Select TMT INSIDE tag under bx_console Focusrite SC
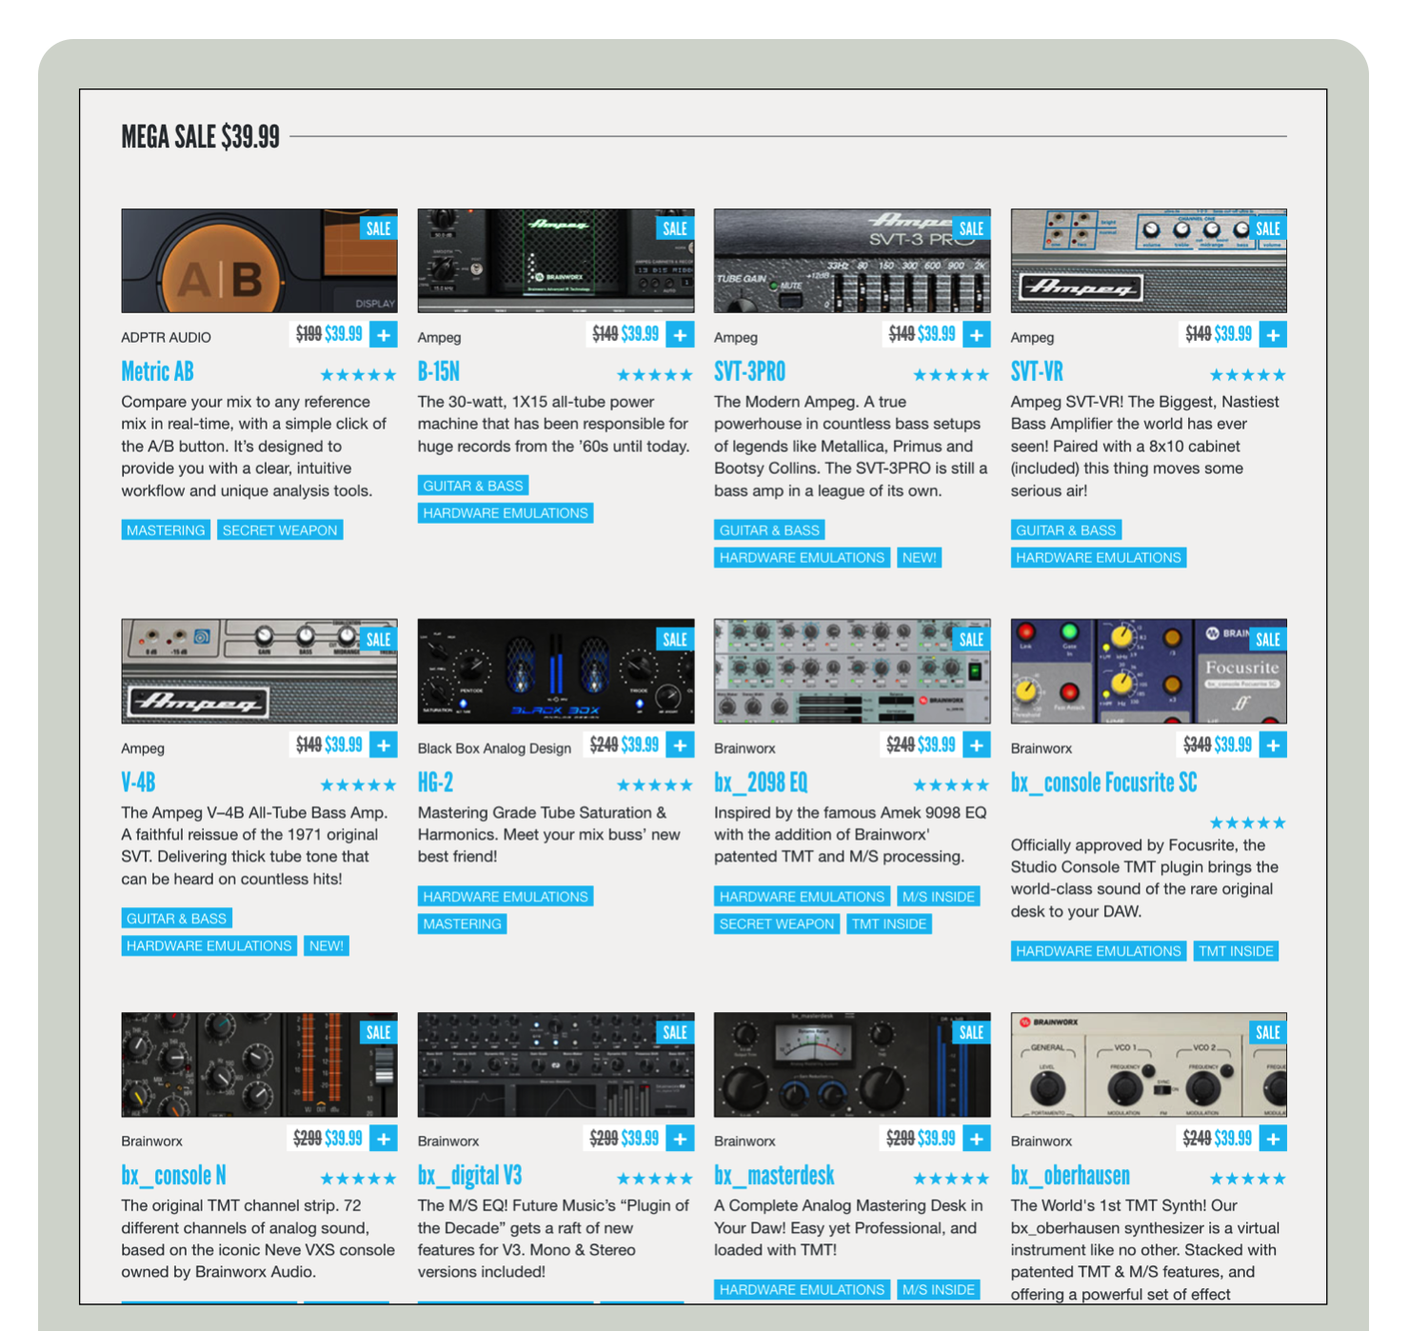 tap(1236, 951)
